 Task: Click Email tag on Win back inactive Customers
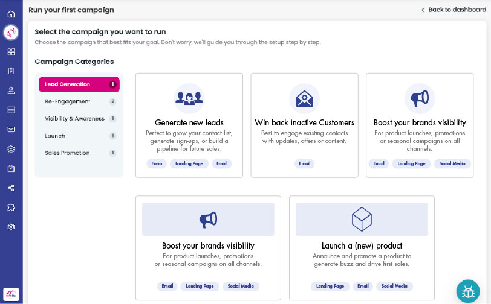(x=304, y=163)
